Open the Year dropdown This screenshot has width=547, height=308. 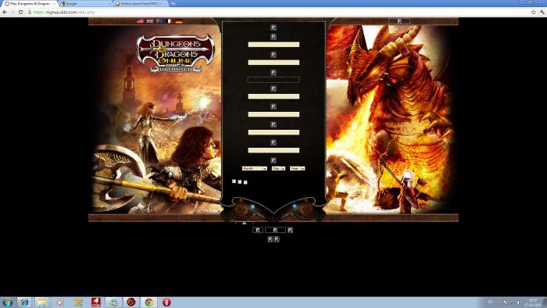[x=297, y=169]
